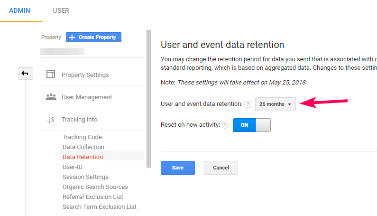The width and height of the screenshot is (377, 216).
Task: Switch to the USER tab
Action: [x=61, y=10]
